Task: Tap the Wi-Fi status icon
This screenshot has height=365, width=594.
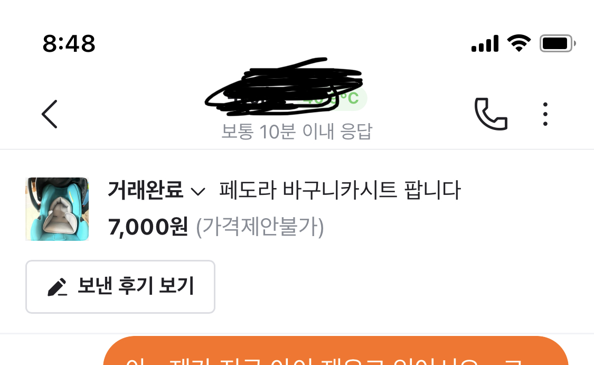Action: tap(519, 43)
